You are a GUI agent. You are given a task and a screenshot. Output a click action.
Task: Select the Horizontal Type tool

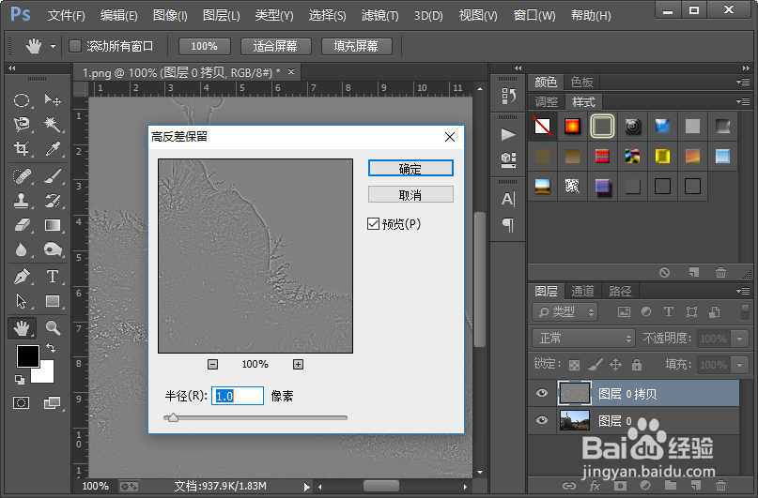point(53,277)
